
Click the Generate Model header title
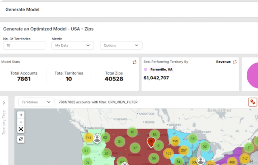pos(22,10)
